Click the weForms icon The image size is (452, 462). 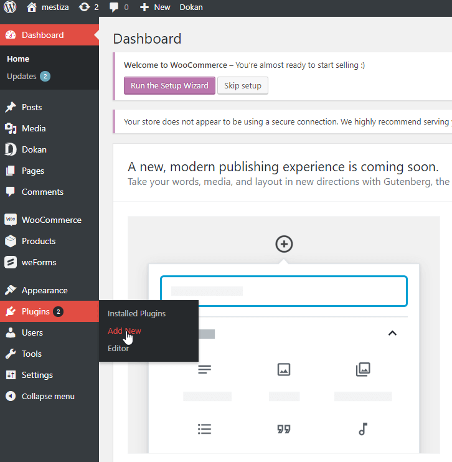[11, 262]
